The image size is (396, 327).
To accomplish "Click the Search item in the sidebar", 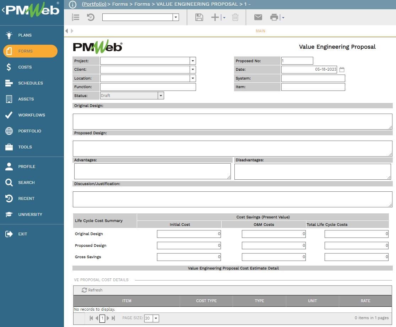I will (x=26, y=182).
